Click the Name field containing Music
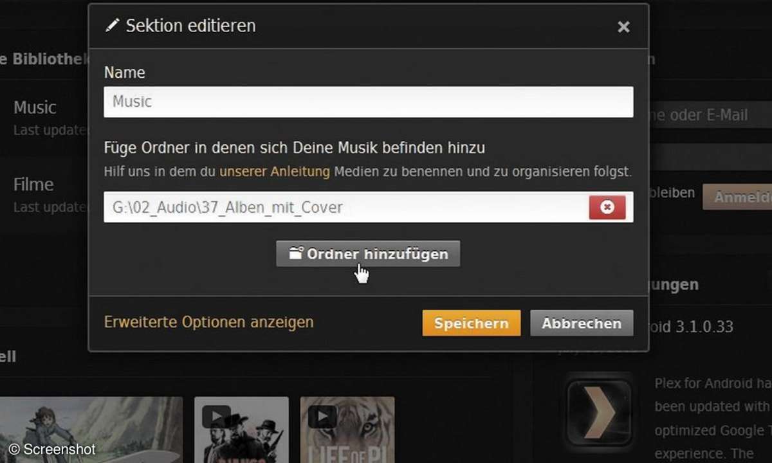Screen dimensions: 772x463 coord(369,102)
